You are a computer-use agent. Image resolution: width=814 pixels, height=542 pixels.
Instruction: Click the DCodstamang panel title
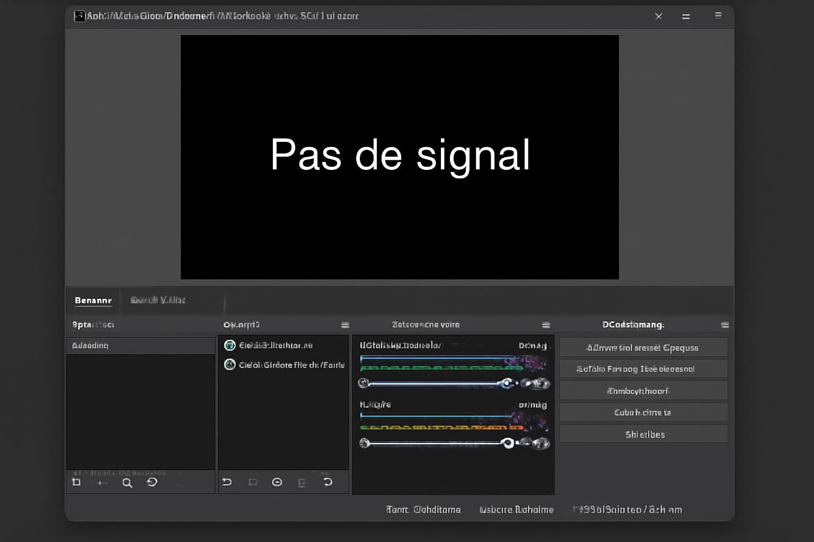pyautogui.click(x=633, y=324)
